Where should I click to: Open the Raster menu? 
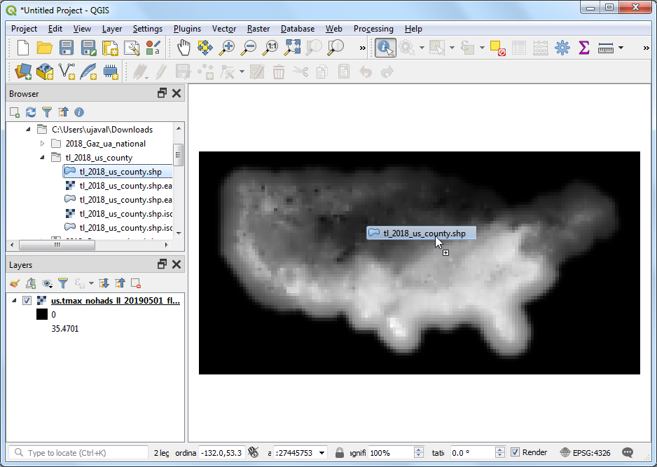(x=258, y=29)
